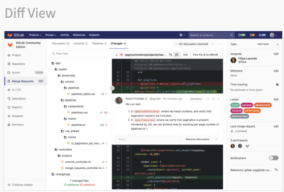Click the Filter files input field
Viewport: 284px width, 192px height.
click(80, 53)
